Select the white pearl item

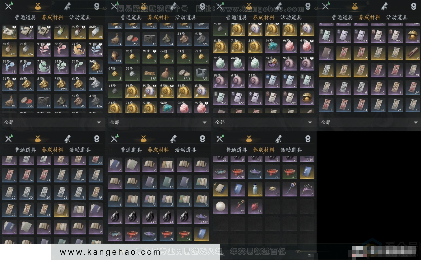[221, 206]
